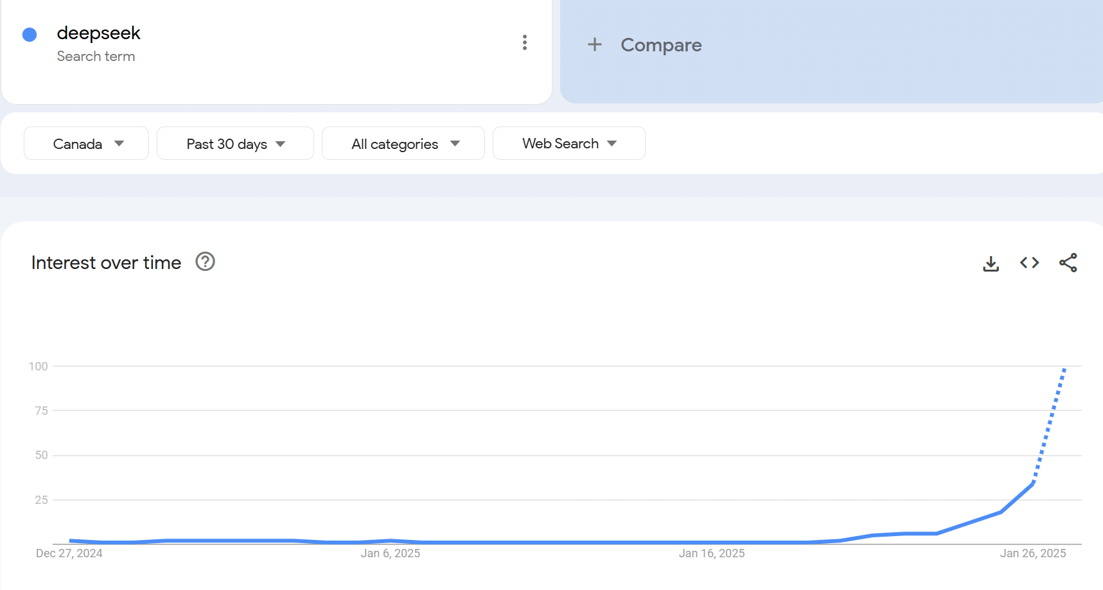The height and width of the screenshot is (590, 1103).
Task: Open the help icon beside Interest over time
Action: pyautogui.click(x=205, y=262)
